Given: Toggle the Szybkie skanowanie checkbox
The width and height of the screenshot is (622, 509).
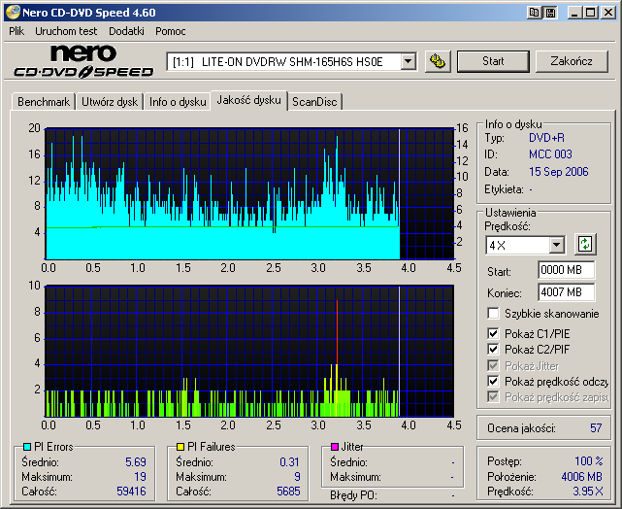Looking at the screenshot, I should pyautogui.click(x=493, y=313).
